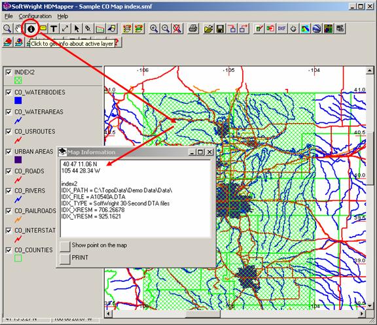Click the INDEX2 green hatch swatch

point(18,80)
